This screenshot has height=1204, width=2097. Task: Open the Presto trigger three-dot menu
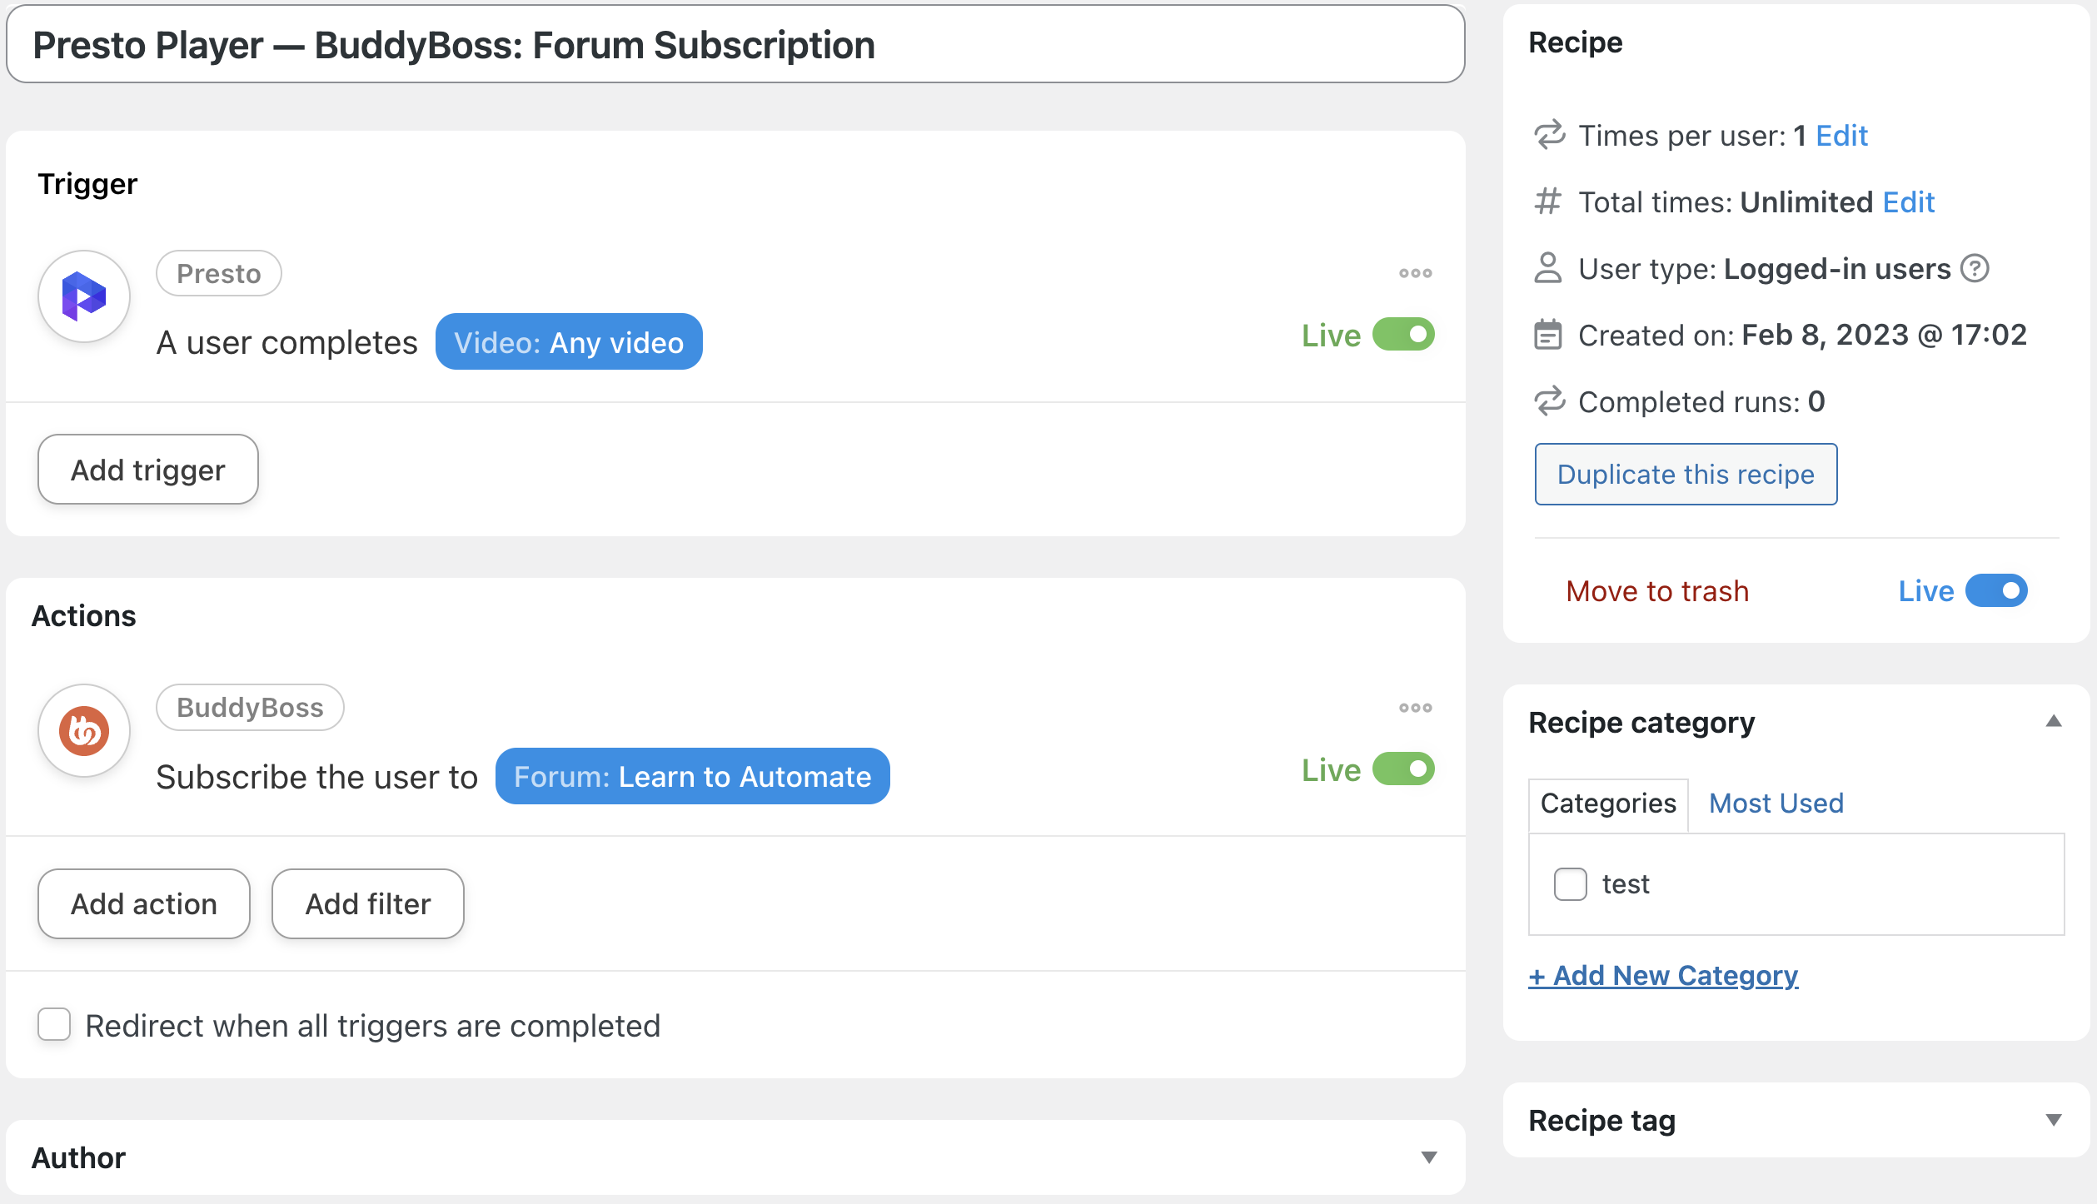(x=1415, y=273)
